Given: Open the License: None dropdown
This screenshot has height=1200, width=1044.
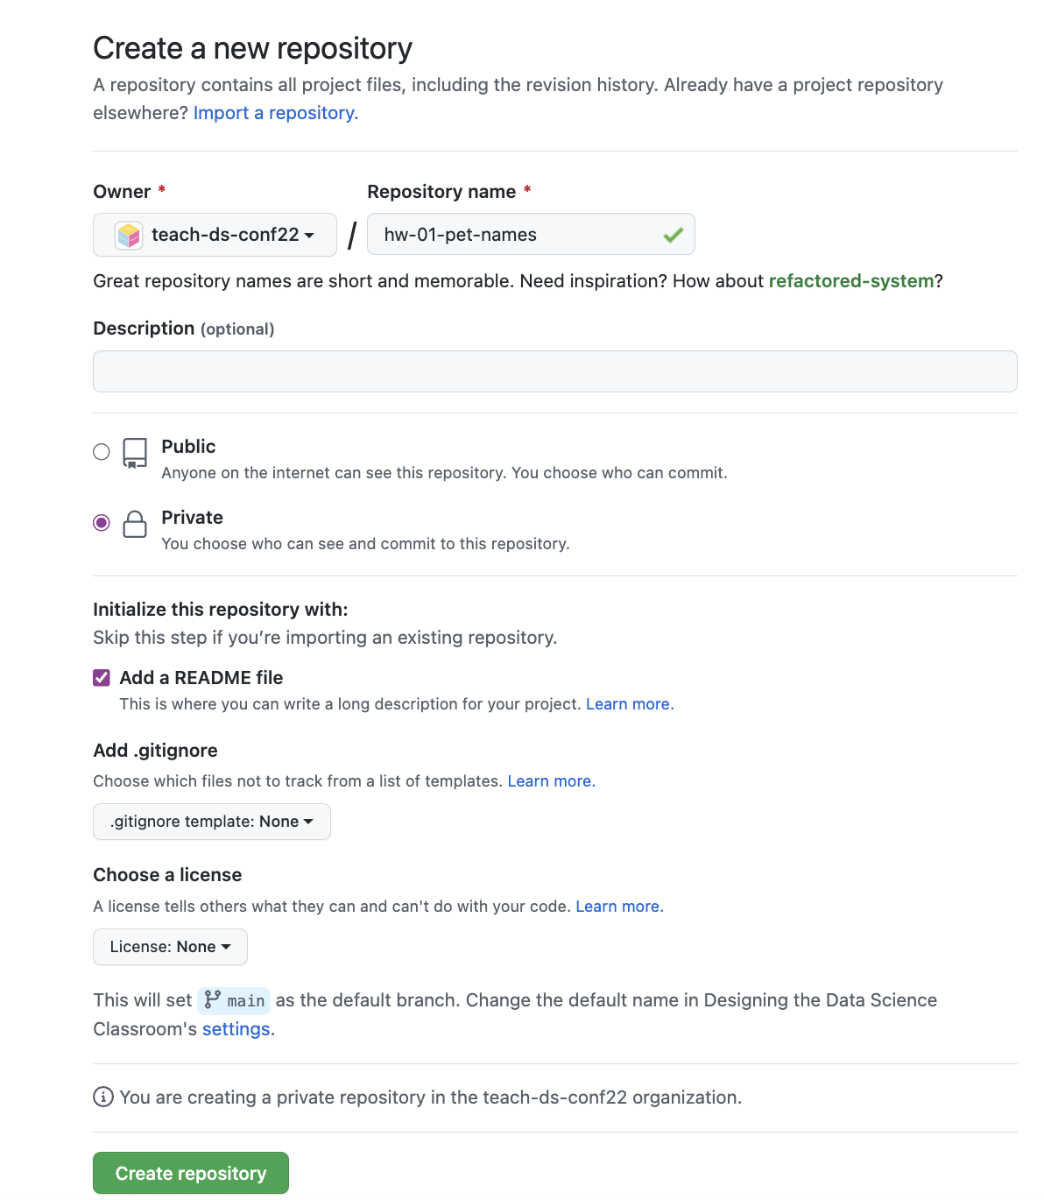Looking at the screenshot, I should 170,947.
